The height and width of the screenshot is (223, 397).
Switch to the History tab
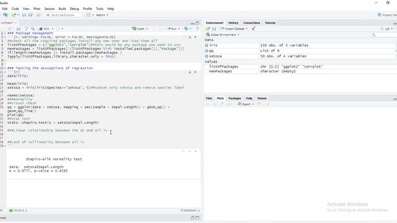(x=233, y=23)
